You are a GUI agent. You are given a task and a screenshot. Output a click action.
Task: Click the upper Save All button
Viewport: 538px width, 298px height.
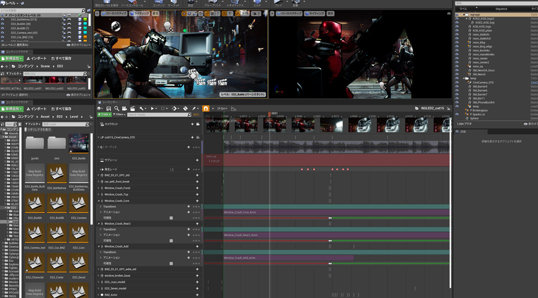(x=62, y=58)
